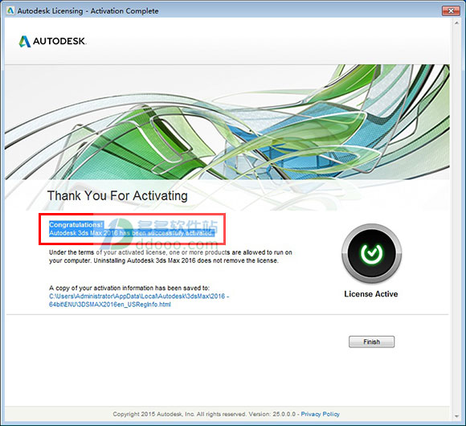Click the green License Active power icon

[x=371, y=253]
